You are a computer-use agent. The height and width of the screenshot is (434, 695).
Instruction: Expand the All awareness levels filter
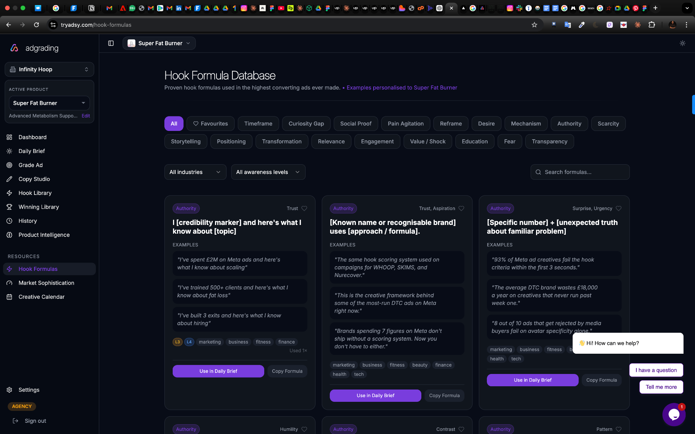[268, 172]
